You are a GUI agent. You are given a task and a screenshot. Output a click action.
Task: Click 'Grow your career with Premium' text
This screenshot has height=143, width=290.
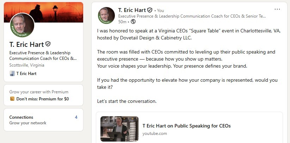point(39,92)
